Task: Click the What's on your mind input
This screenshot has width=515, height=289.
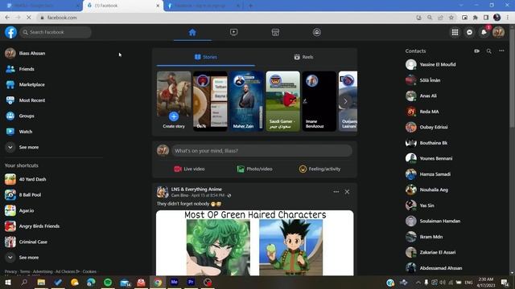Action: (x=262, y=151)
